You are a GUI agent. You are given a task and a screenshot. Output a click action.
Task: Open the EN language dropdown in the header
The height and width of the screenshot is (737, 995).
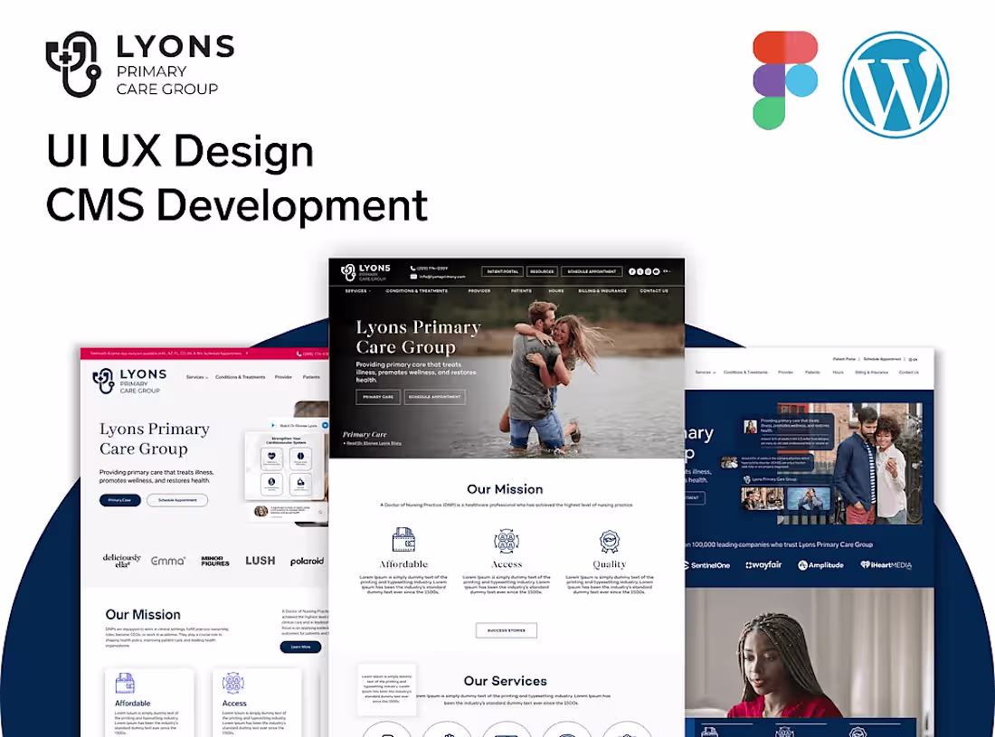666,269
